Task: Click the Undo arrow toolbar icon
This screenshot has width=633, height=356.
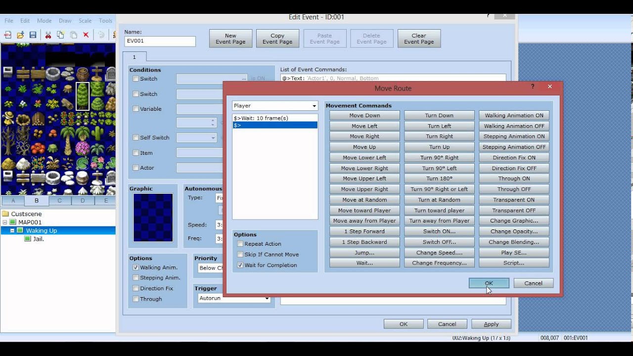Action: point(101,35)
